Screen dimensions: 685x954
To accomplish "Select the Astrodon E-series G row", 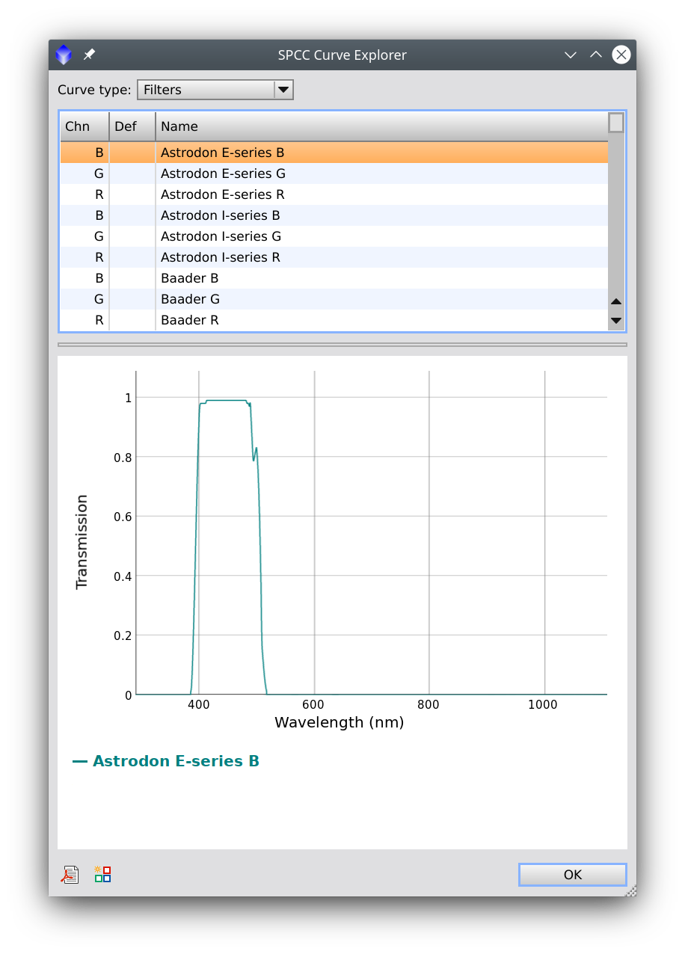I will (x=334, y=173).
